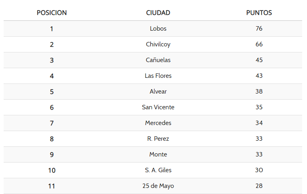Click the 28 points value in last row
Viewport: 307px width, 194px height.
coord(259,186)
